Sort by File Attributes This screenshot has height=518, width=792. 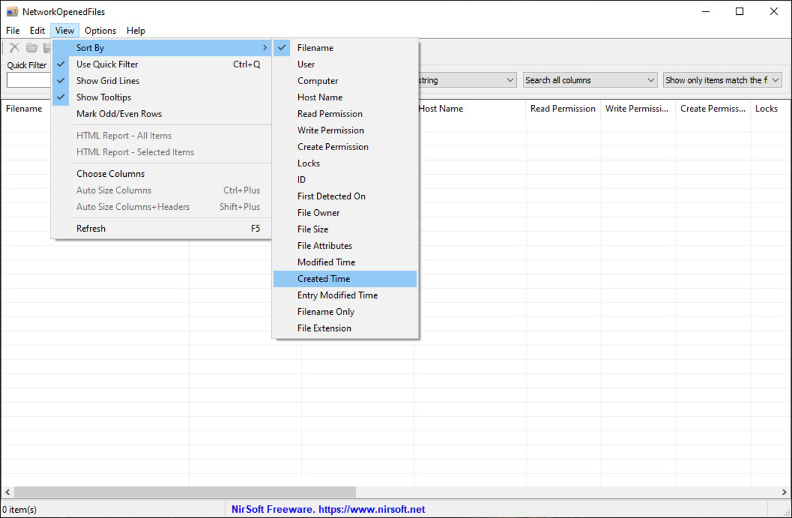click(x=345, y=246)
